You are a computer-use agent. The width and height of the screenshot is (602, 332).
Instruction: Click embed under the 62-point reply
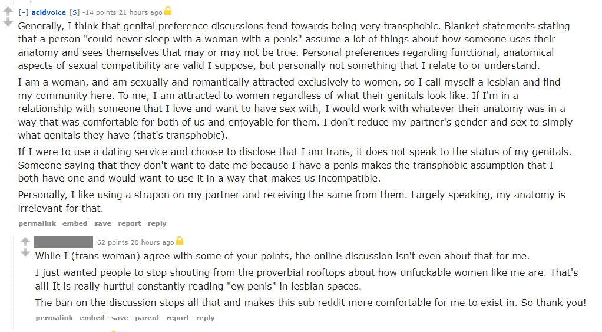pos(92,318)
